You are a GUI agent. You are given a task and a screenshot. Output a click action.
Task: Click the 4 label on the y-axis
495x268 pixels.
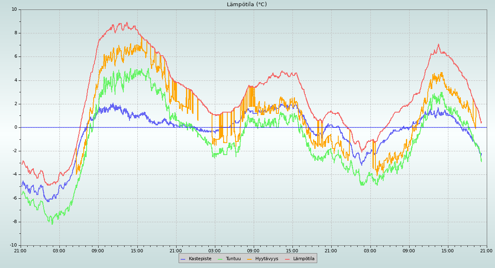pos(16,80)
